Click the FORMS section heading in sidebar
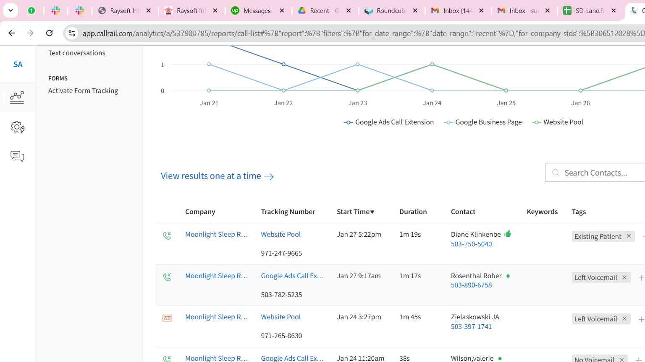The image size is (645, 362). pos(58,78)
